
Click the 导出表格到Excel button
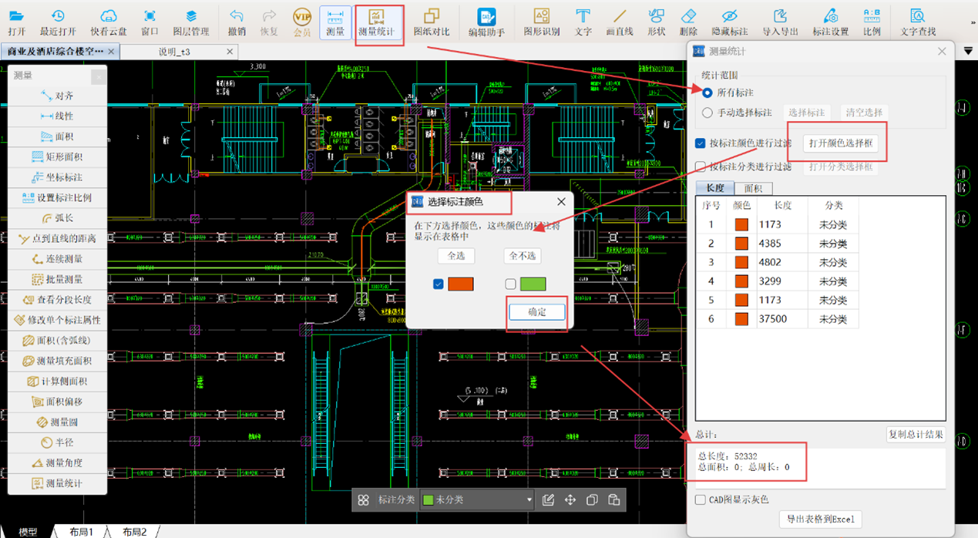tap(820, 520)
